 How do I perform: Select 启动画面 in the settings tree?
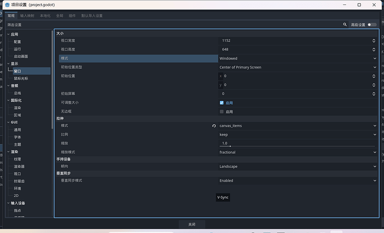[x=21, y=56]
